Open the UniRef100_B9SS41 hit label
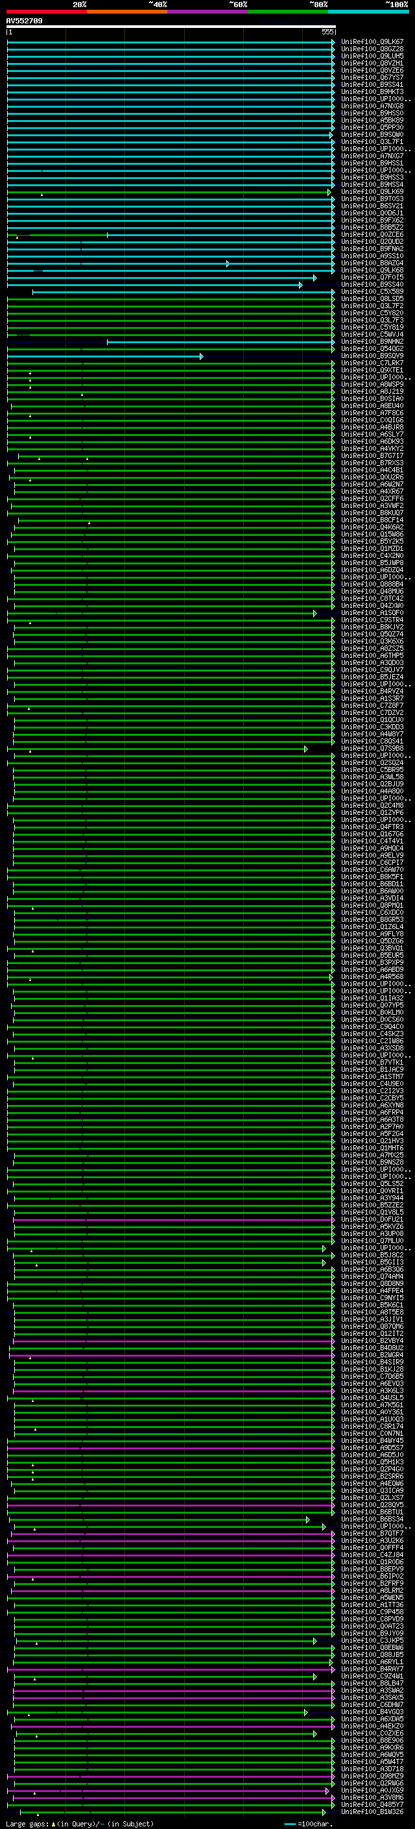This screenshot has height=1829, width=415. point(372,84)
